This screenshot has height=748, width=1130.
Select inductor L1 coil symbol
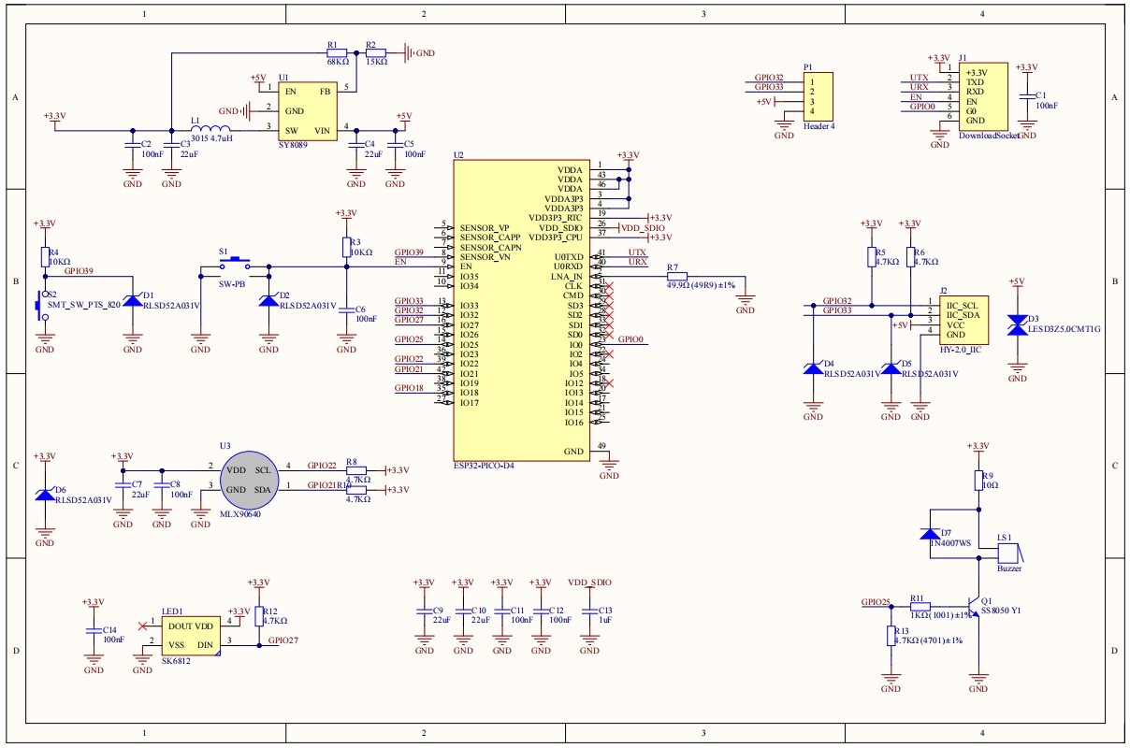tap(211, 131)
